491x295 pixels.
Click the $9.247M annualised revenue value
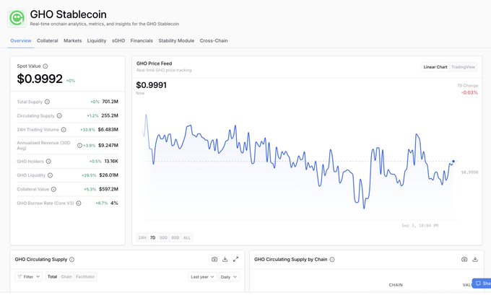point(108,146)
